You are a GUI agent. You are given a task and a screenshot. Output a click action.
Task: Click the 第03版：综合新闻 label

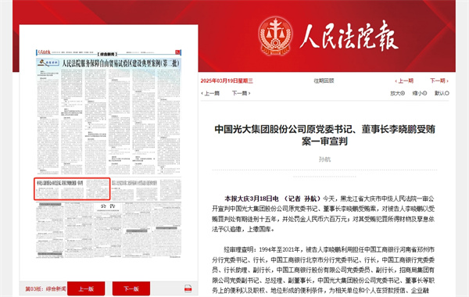[46, 289]
